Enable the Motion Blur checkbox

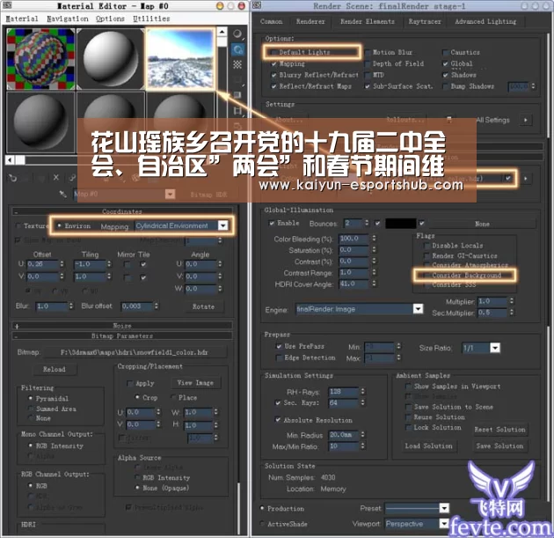368,52
